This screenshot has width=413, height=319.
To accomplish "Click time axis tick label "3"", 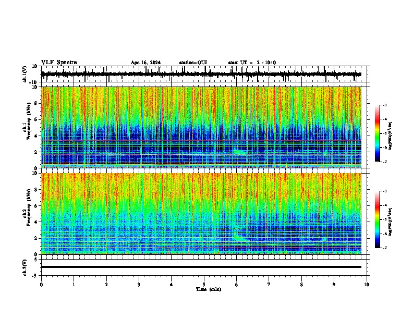I will point(139,285).
